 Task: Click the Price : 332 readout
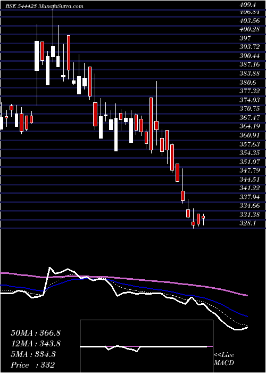click(32, 365)
